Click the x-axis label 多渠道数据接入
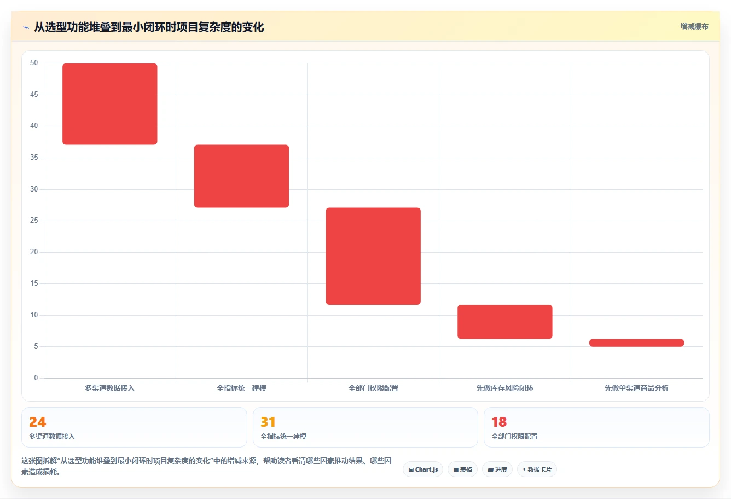The width and height of the screenshot is (731, 499). (109, 388)
